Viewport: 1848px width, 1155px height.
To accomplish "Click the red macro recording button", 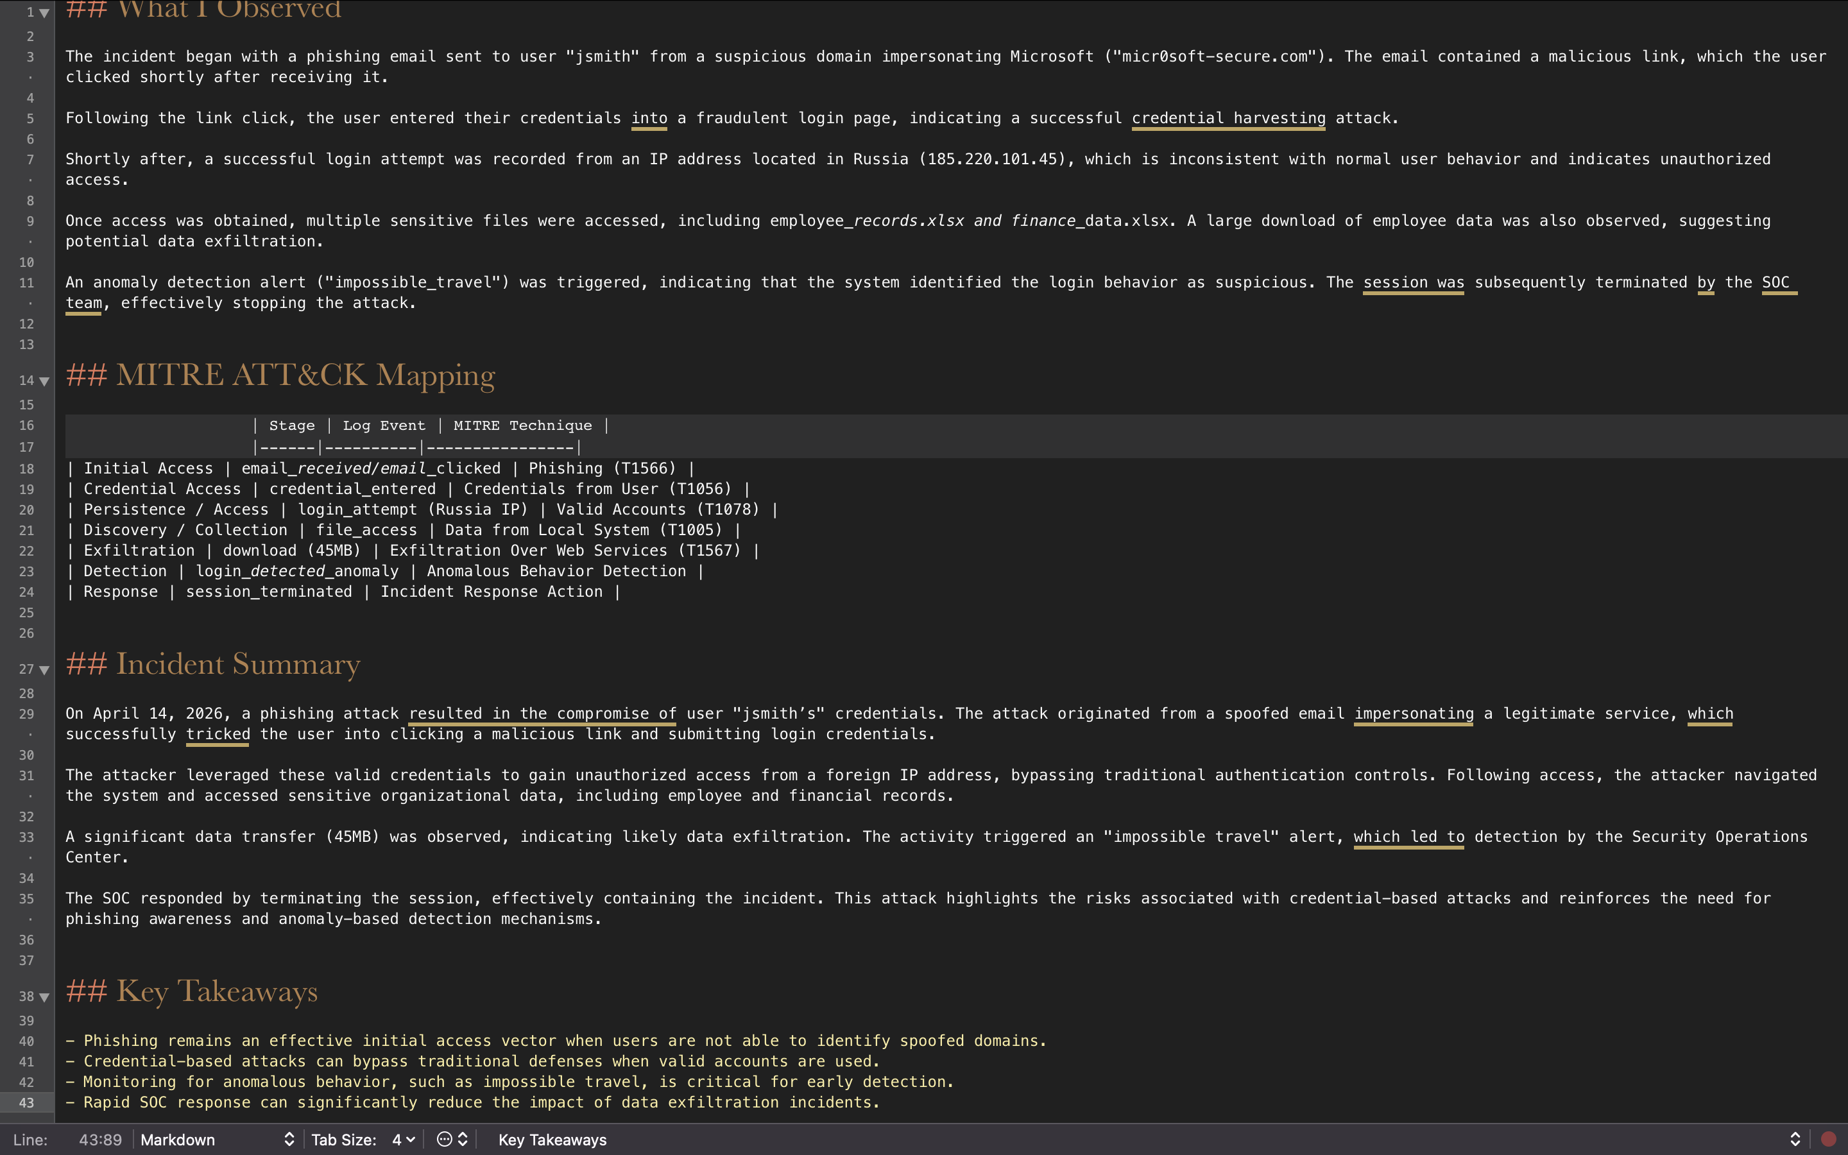I will pos(1828,1139).
